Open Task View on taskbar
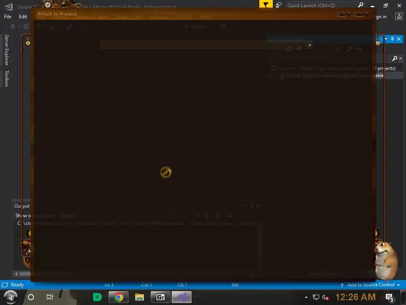Viewport: 406px width, 305px height. tap(50, 297)
